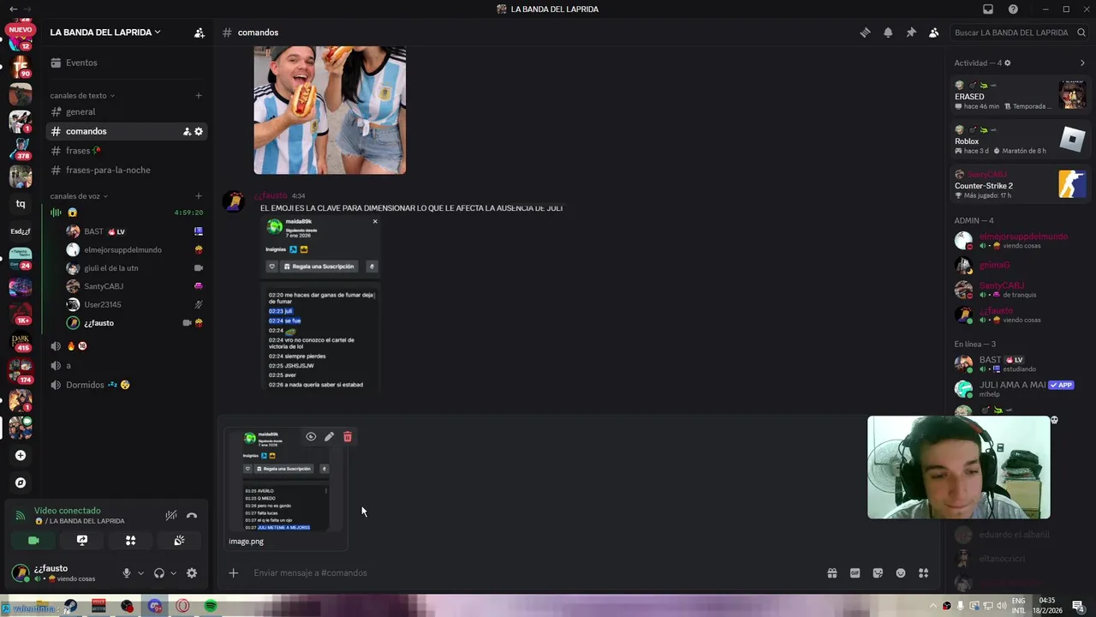Open the maida89k screenshot image in chat

coord(319,303)
